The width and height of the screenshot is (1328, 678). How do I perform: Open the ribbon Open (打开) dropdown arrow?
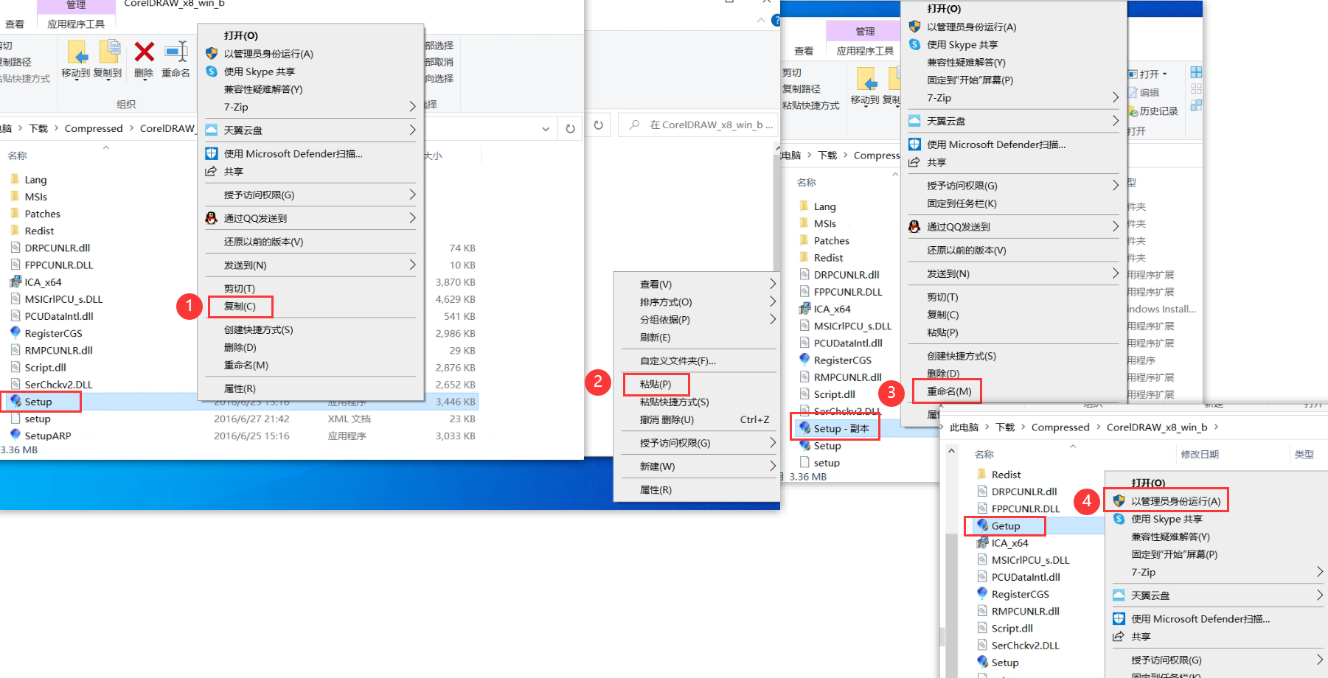click(x=1164, y=74)
